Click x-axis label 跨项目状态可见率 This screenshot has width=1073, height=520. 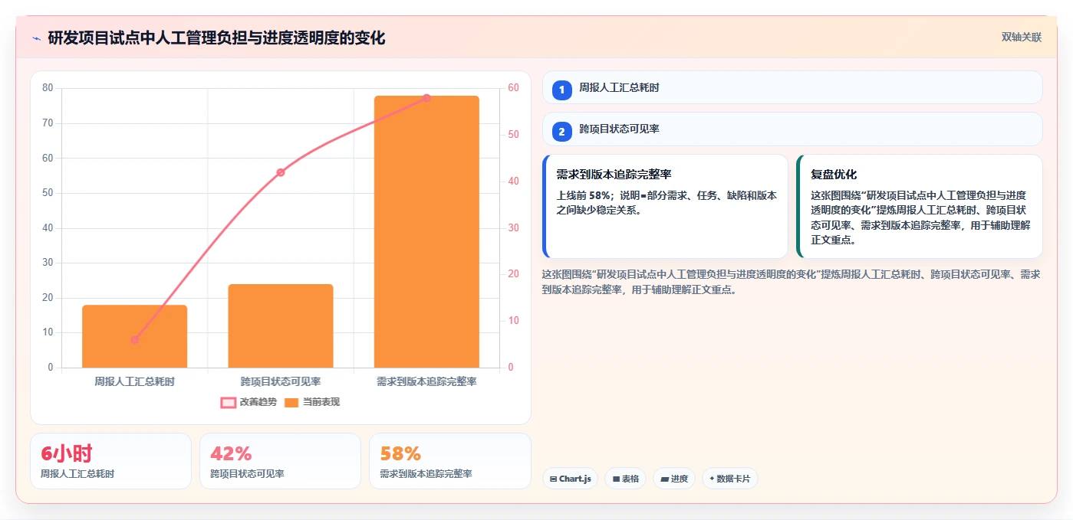(281, 381)
